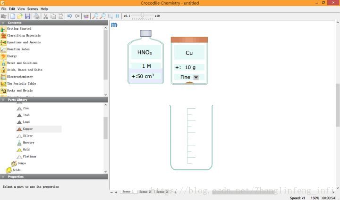Click the plus button to add scene
Screen dimensions: 340x200
click(x=116, y=192)
